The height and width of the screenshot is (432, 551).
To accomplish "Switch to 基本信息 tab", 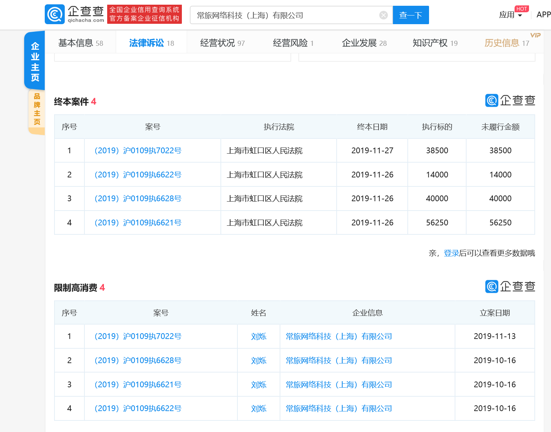I will point(80,43).
